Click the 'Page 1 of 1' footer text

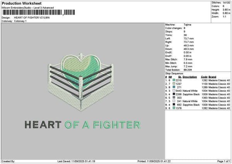(224, 161)
